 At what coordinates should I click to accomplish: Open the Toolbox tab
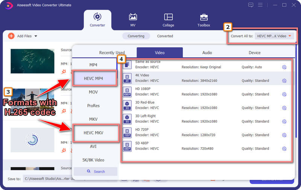[204, 20]
